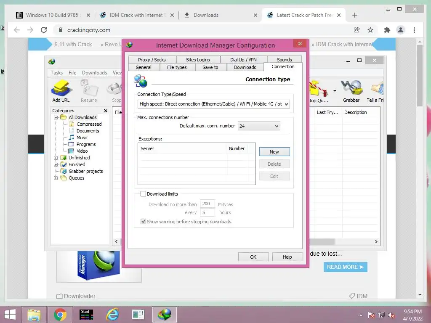Click the Description column header
This screenshot has height=323, width=431.
(x=361, y=112)
